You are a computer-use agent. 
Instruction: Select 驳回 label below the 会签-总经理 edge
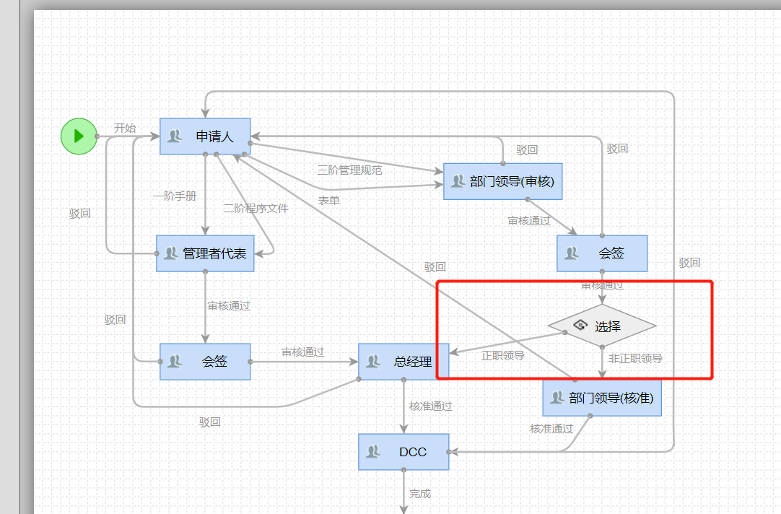(x=210, y=422)
